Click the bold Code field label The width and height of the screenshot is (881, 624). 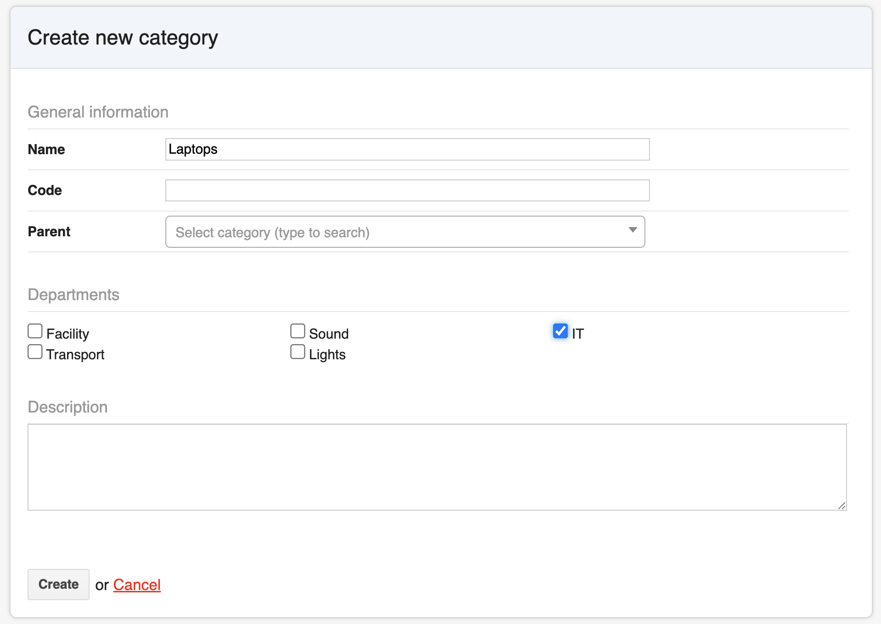[45, 190]
